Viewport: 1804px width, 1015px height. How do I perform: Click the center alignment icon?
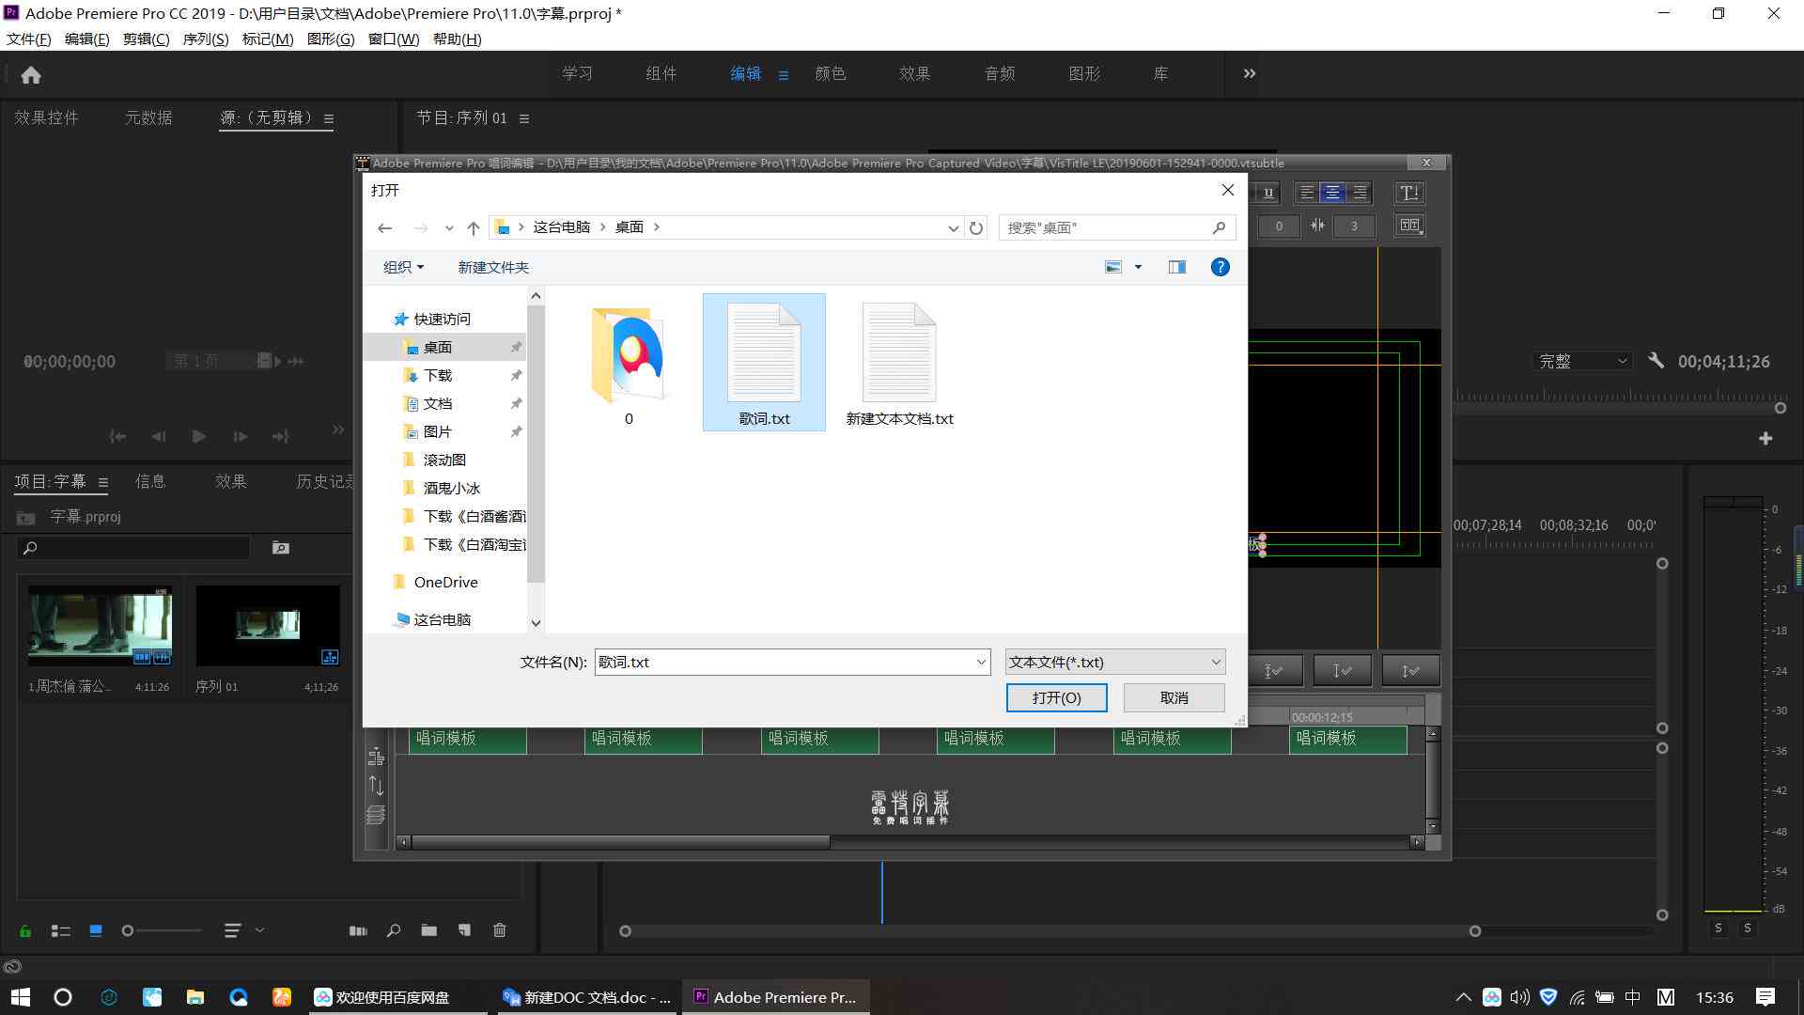pyautogui.click(x=1332, y=192)
